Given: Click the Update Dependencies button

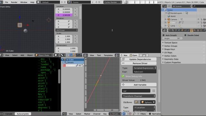Looking at the screenshot, I should (139, 59).
